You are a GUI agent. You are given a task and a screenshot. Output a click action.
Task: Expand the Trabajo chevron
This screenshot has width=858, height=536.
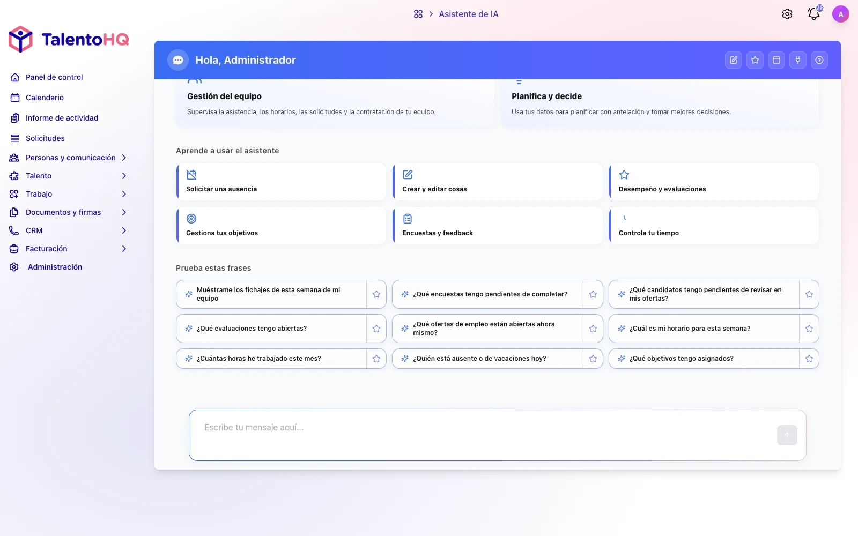click(124, 194)
